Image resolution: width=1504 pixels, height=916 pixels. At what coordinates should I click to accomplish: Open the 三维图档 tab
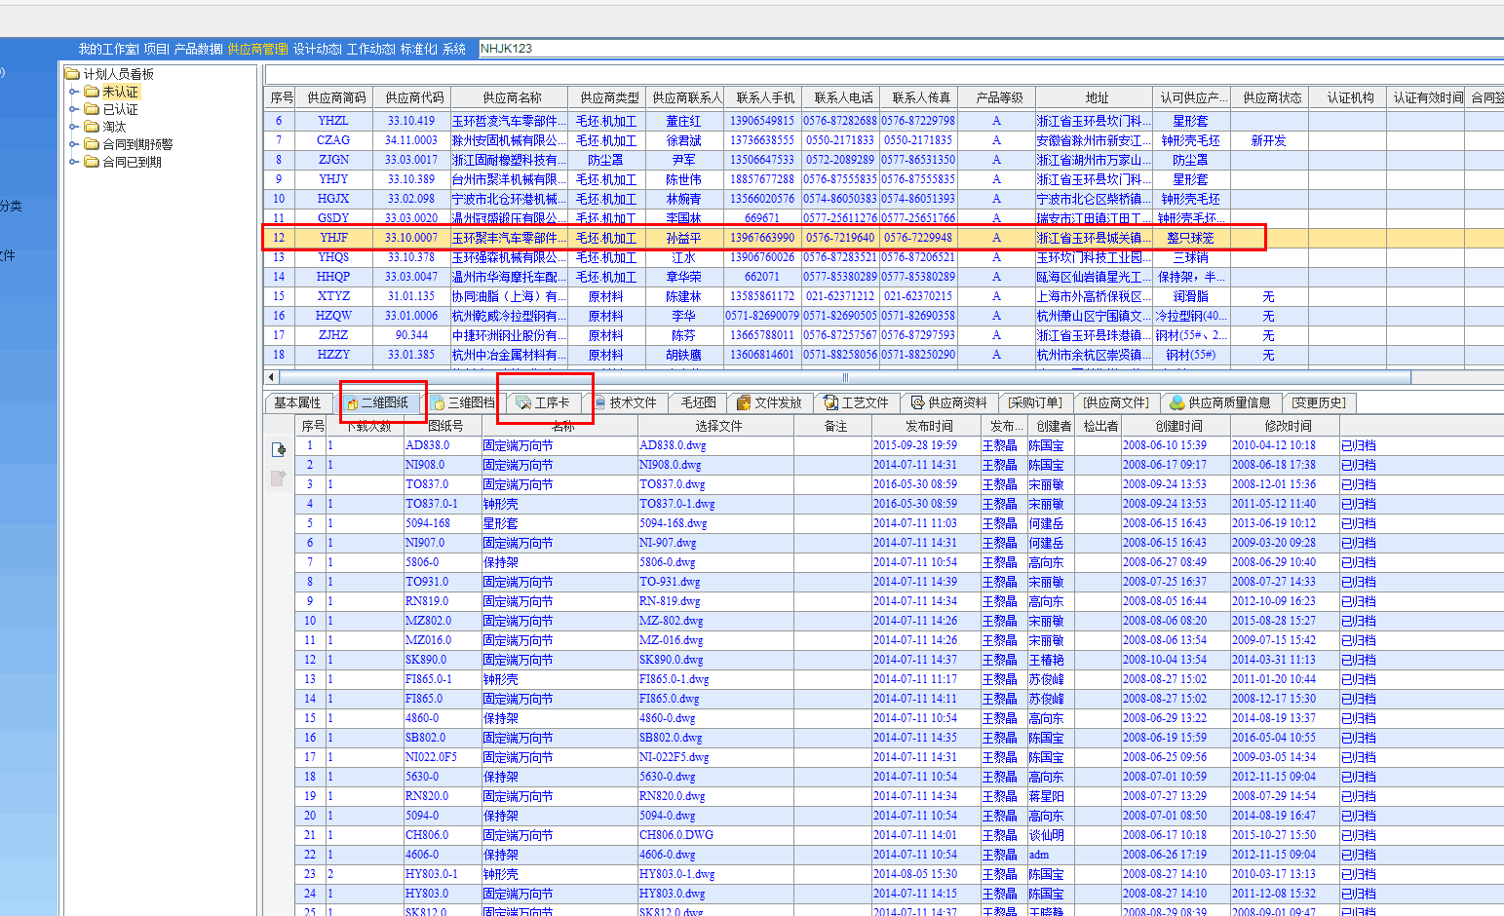(x=471, y=402)
